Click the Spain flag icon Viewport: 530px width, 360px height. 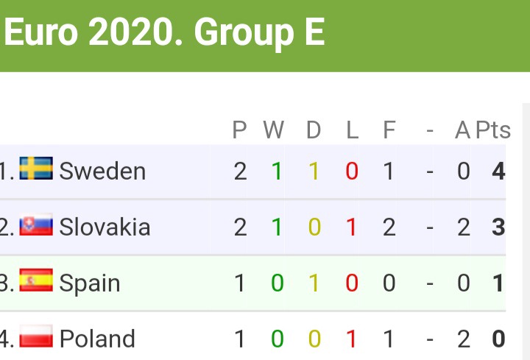35,280
